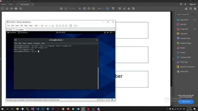Open GNOME system menu power arrow
The height and width of the screenshot is (111, 198).
(113, 32)
